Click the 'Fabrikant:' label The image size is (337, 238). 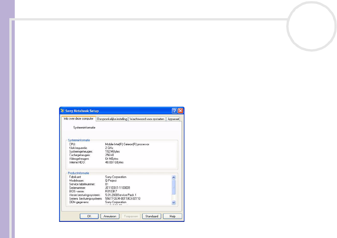[75, 177]
